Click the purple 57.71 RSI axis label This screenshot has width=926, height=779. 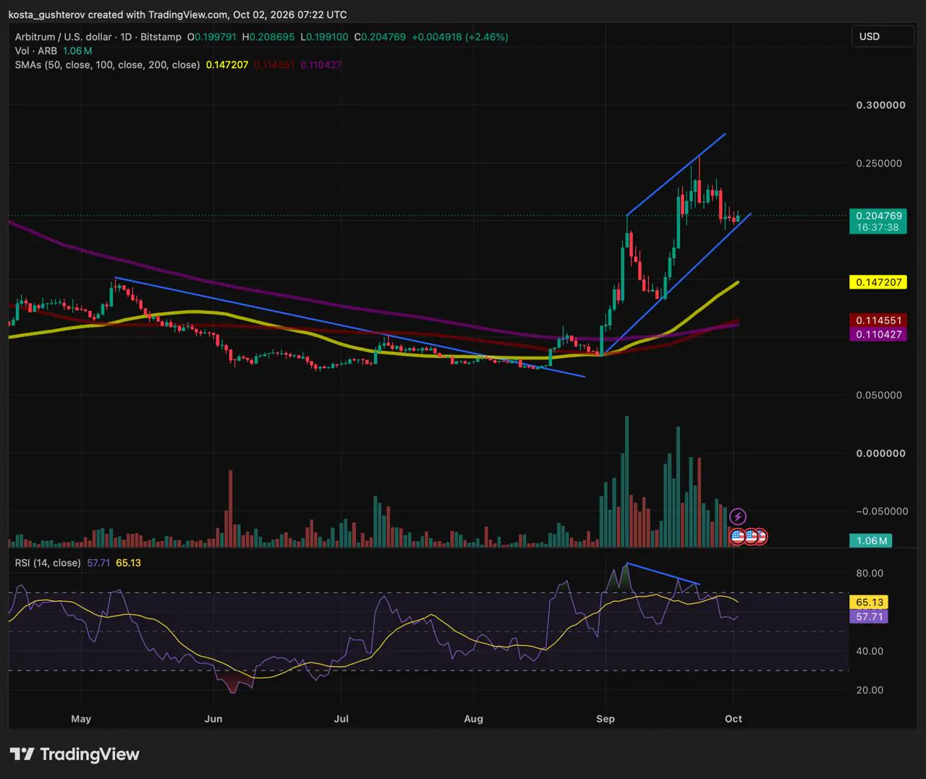click(x=869, y=616)
